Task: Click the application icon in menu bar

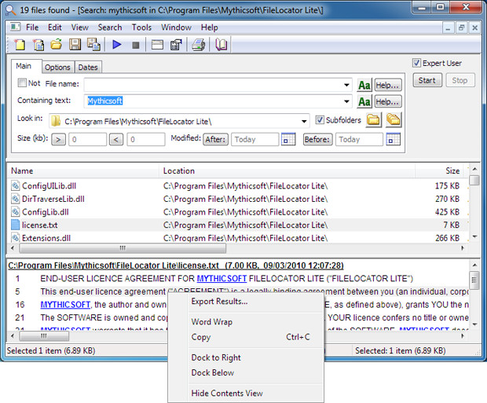Action: pos(15,27)
